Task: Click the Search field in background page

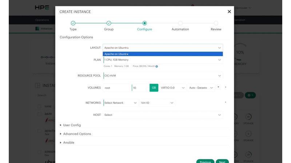Action: pos(44,95)
